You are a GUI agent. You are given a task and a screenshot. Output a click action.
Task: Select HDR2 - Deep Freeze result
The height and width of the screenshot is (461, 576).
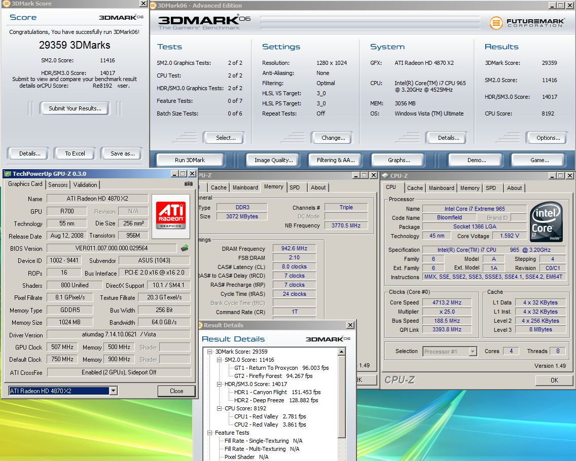click(x=276, y=400)
